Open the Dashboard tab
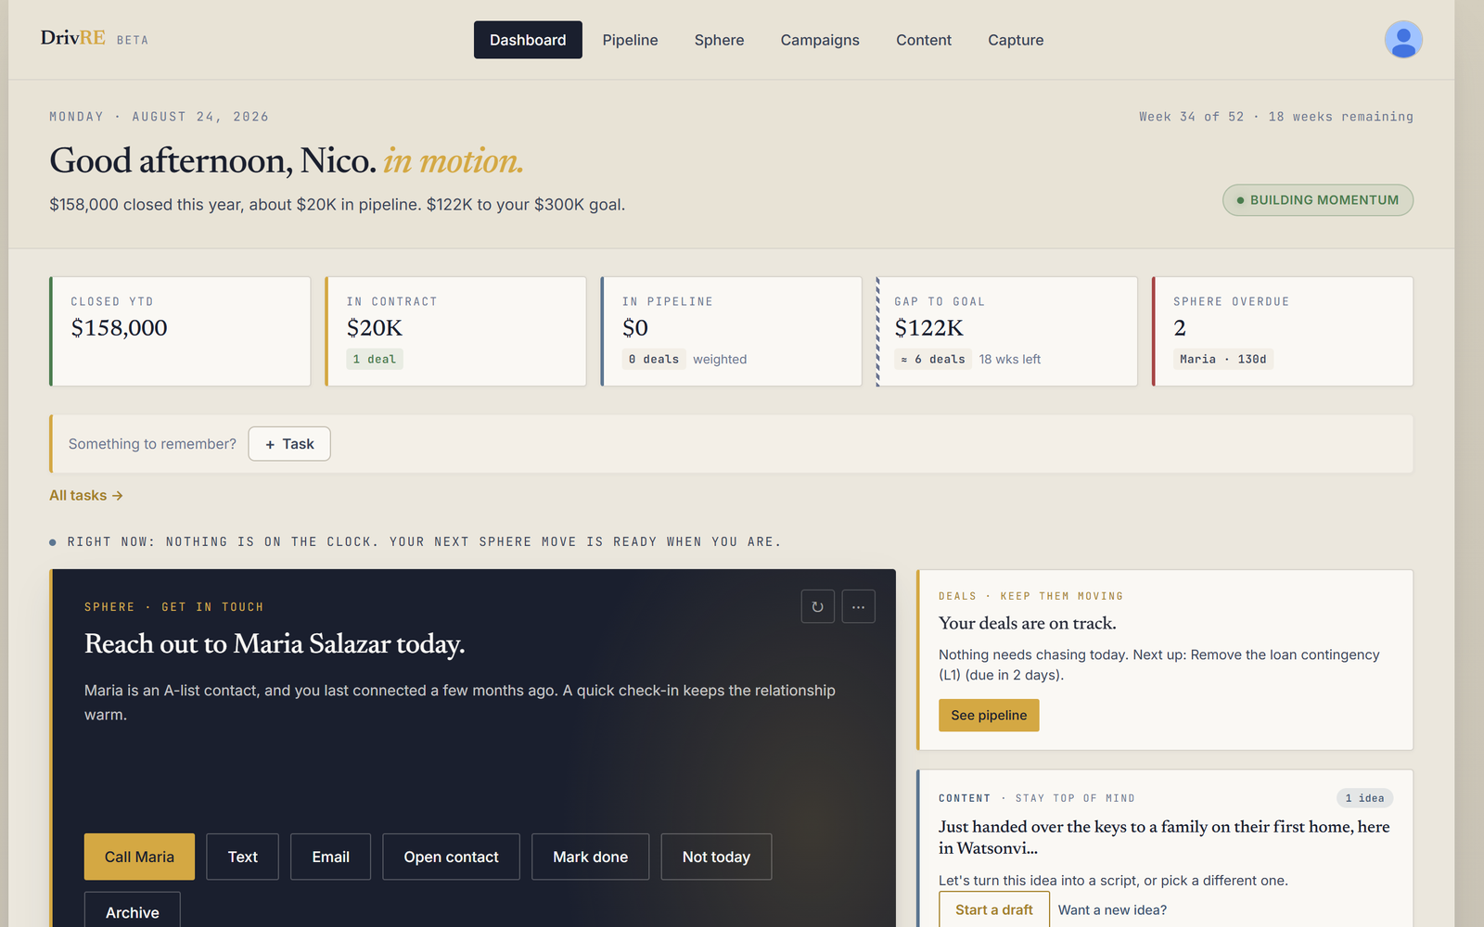The image size is (1484, 927). (x=528, y=40)
